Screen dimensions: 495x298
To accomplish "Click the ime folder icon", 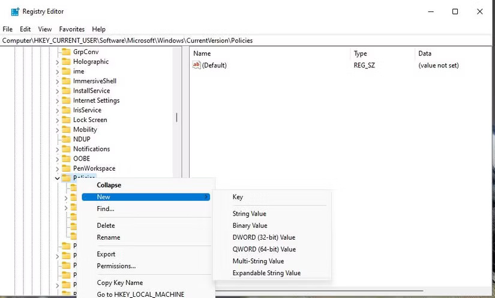I will (66, 71).
